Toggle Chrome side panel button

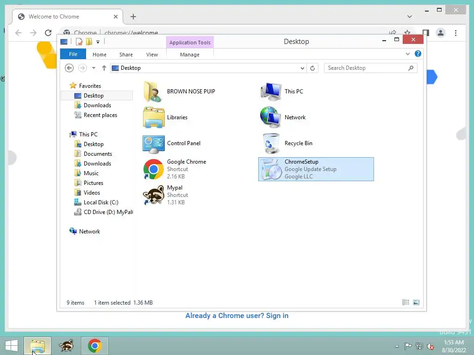click(x=426, y=33)
